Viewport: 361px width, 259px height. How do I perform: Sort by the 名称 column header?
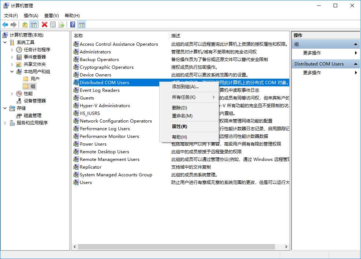pyautogui.click(x=120, y=35)
